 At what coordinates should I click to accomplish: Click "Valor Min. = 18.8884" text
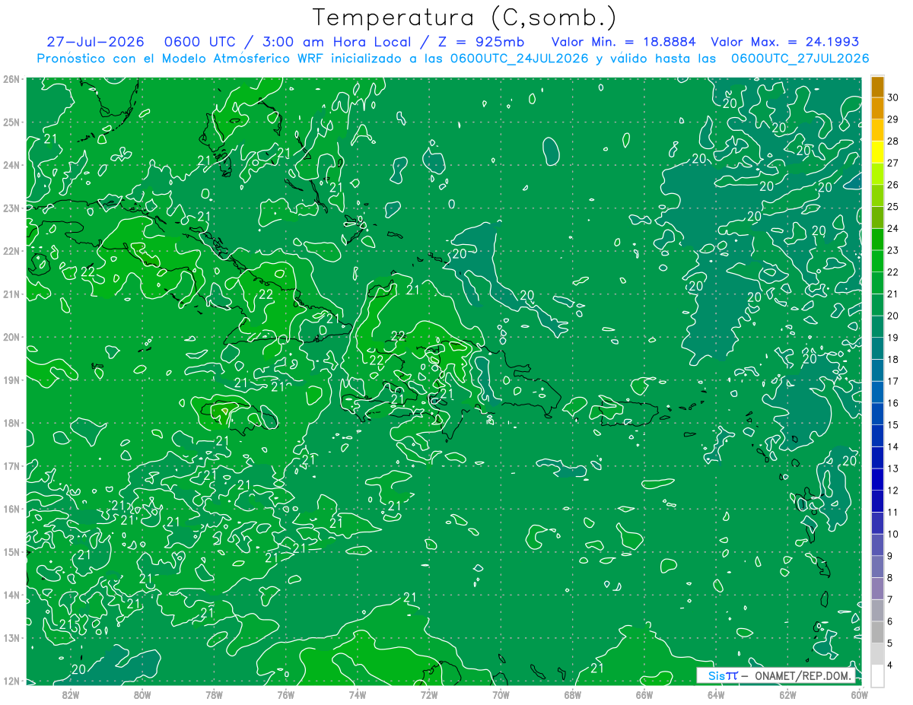coord(623,42)
